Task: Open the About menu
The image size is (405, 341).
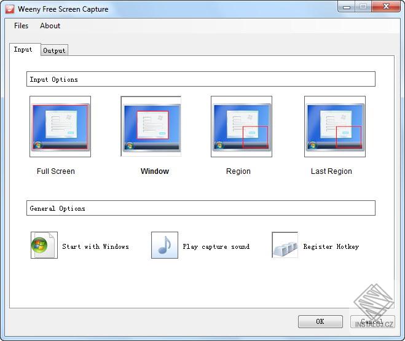Action: 50,26
